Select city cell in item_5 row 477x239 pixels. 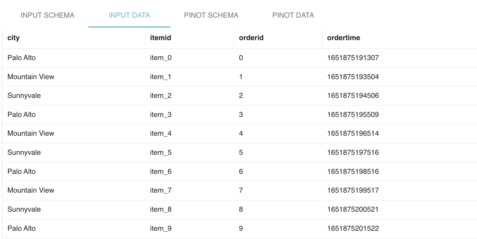[x=74, y=153]
